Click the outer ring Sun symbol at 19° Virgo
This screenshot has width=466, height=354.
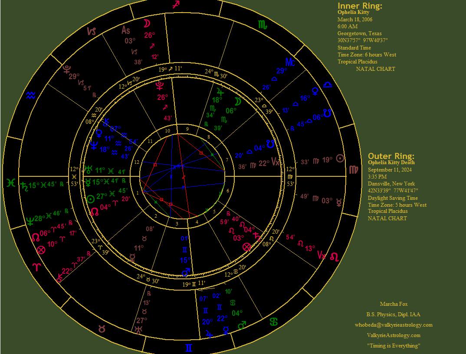pyautogui.click(x=341, y=159)
